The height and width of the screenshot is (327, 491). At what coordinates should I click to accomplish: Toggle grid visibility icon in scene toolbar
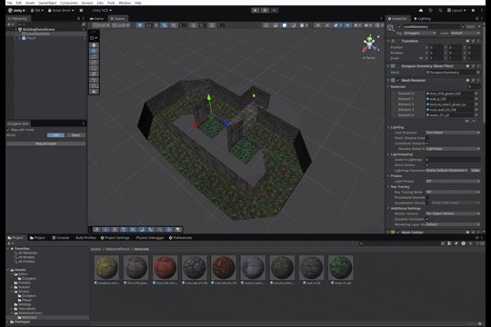[140, 25]
